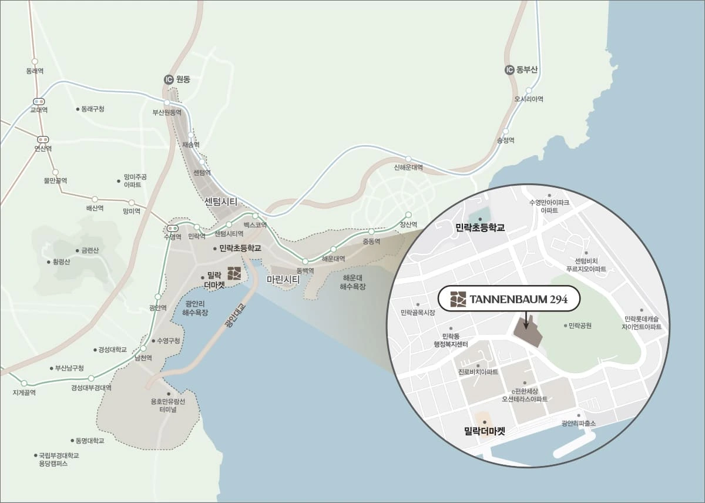
Task: Select the 교대역 transfer station marker
Action: tap(39, 101)
